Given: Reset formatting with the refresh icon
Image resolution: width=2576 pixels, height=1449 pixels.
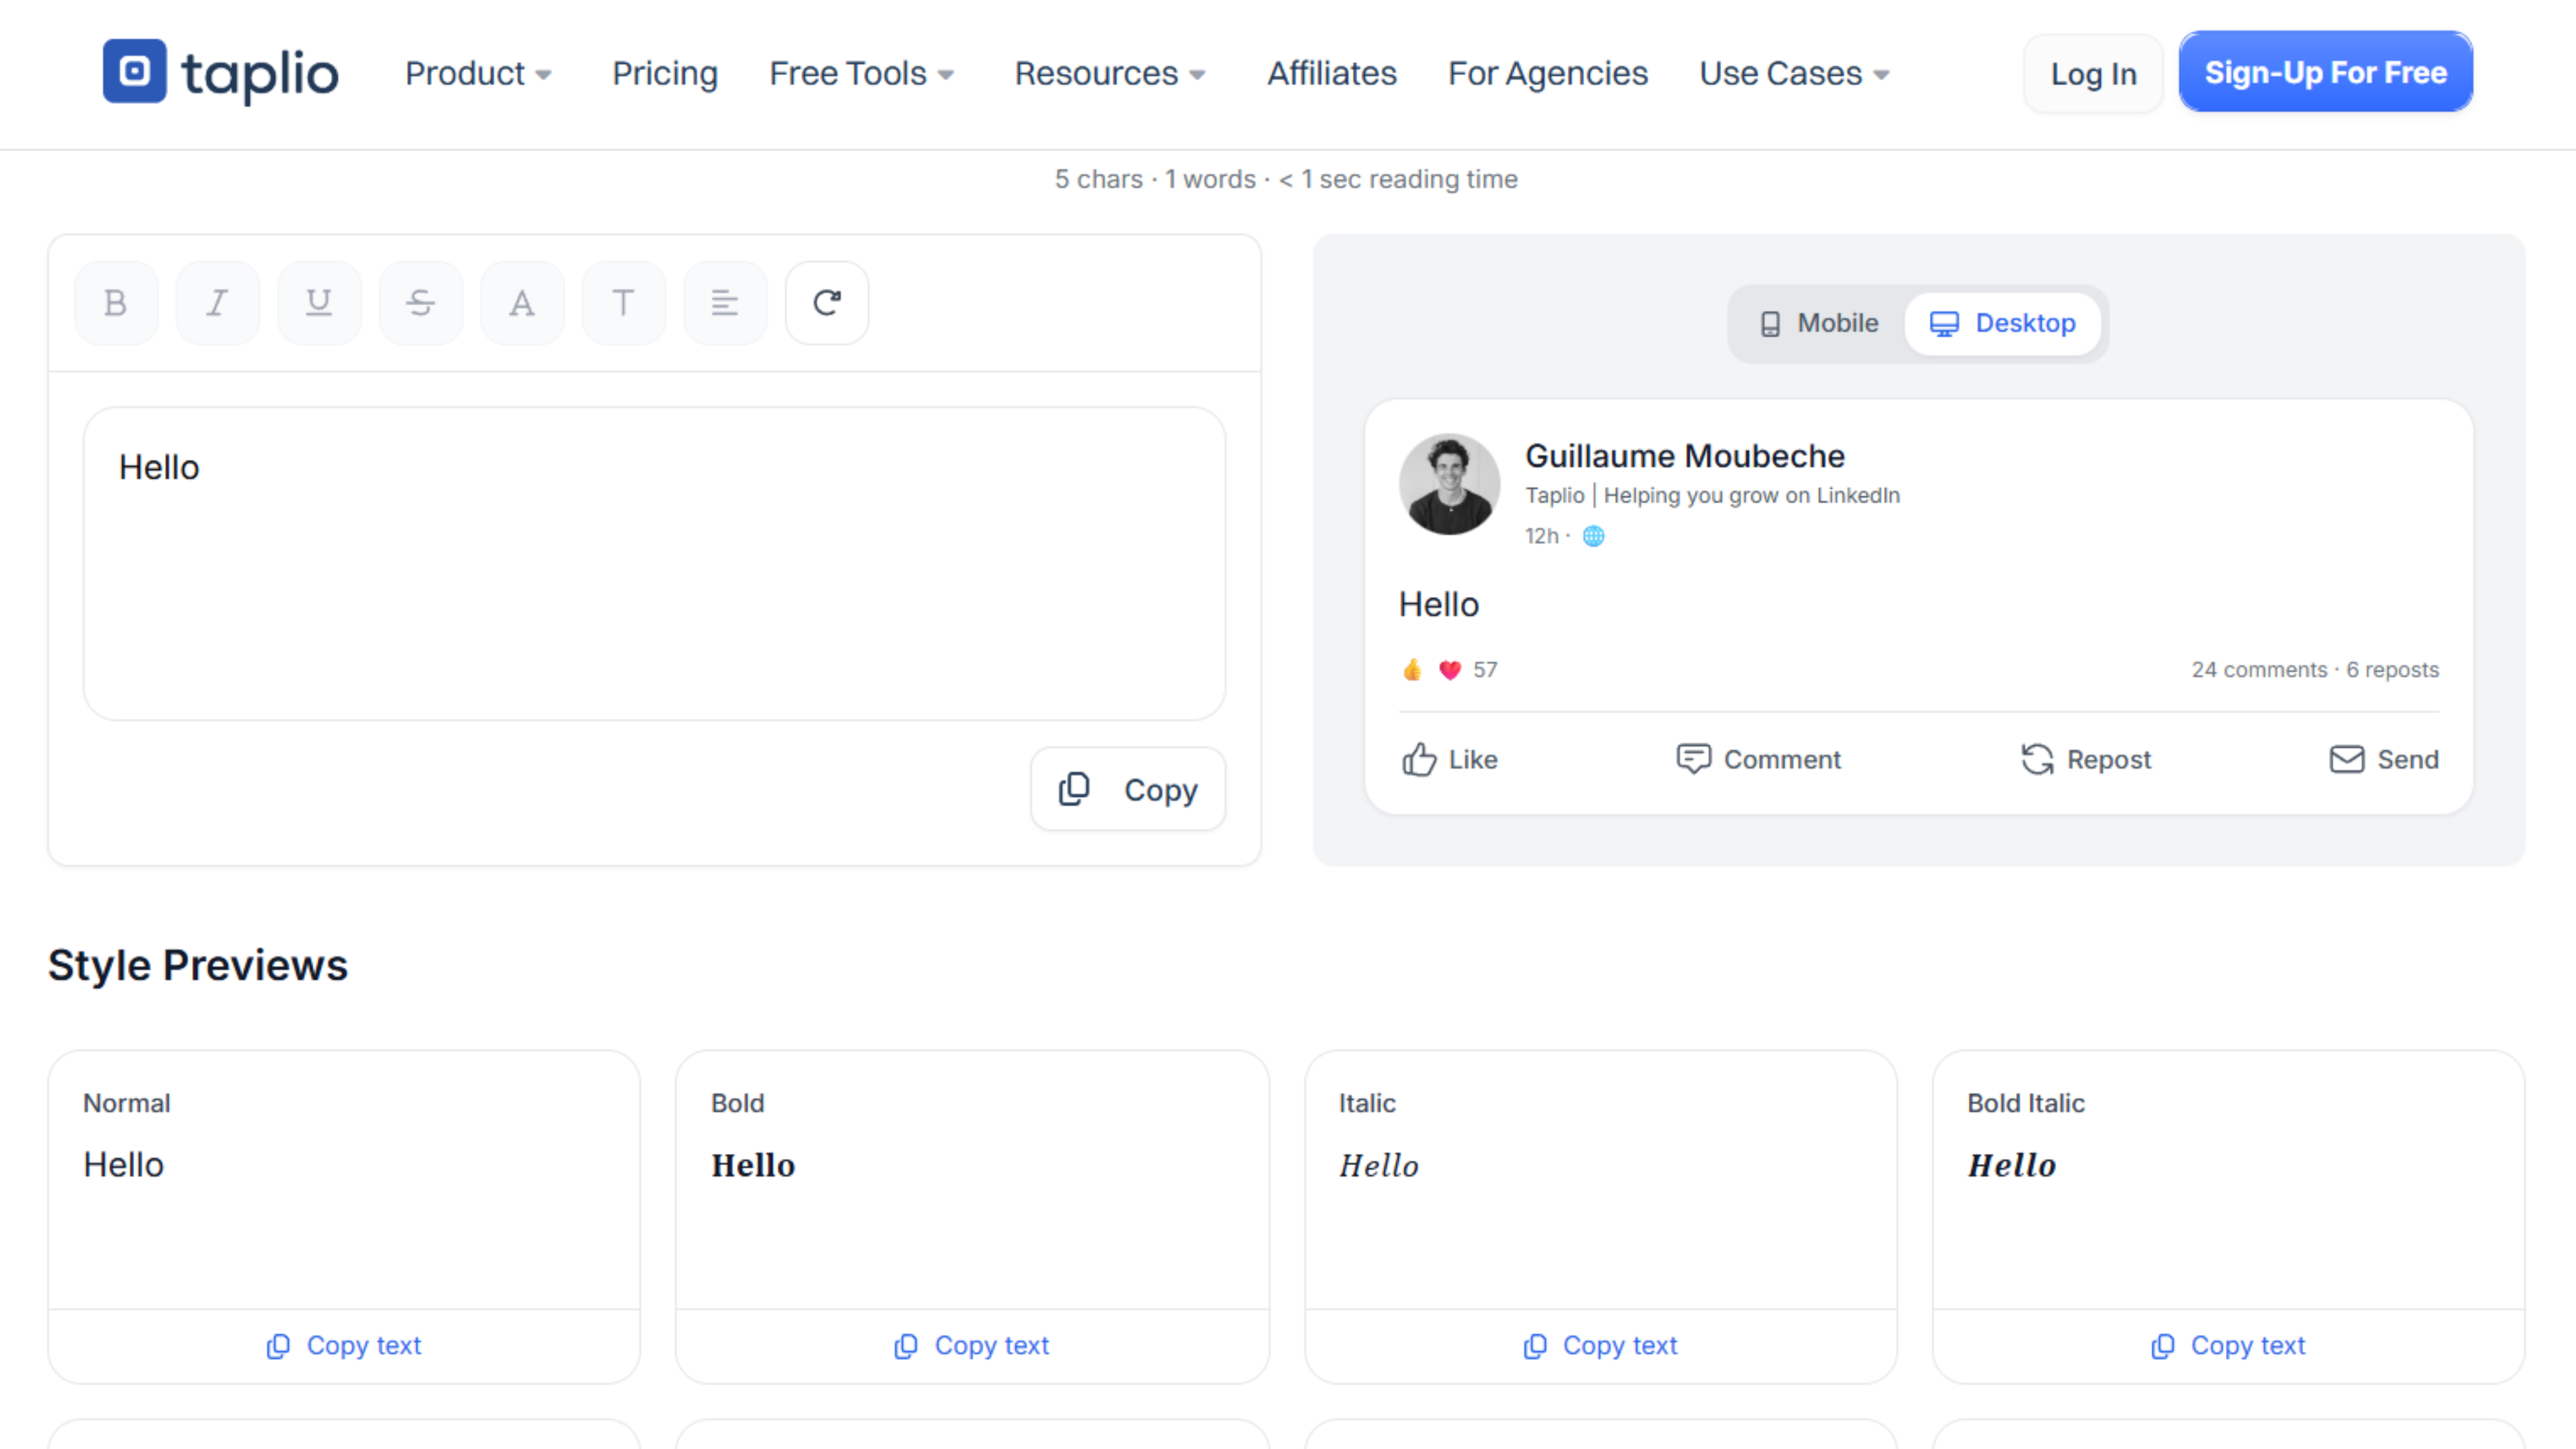Looking at the screenshot, I should coord(826,302).
